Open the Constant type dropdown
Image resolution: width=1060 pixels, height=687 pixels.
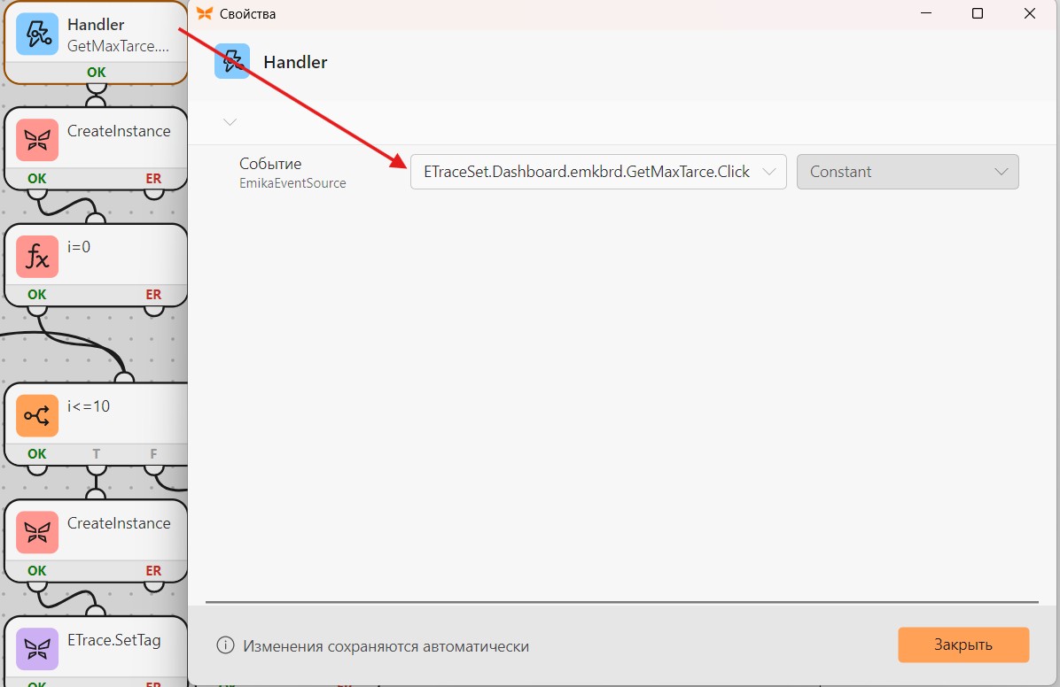(908, 172)
